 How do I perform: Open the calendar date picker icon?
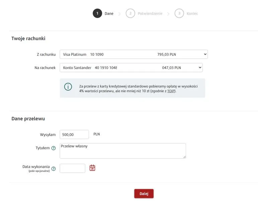point(92,168)
